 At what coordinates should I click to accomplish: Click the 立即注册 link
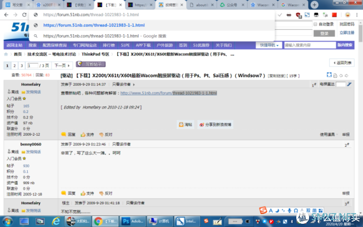tap(347, 33)
